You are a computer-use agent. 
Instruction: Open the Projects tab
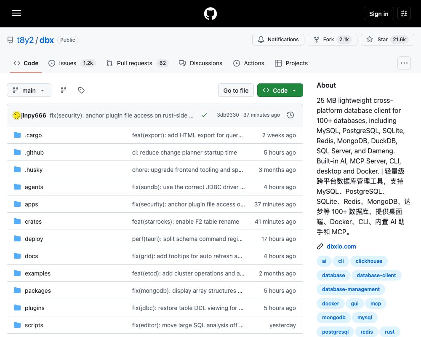[291, 63]
